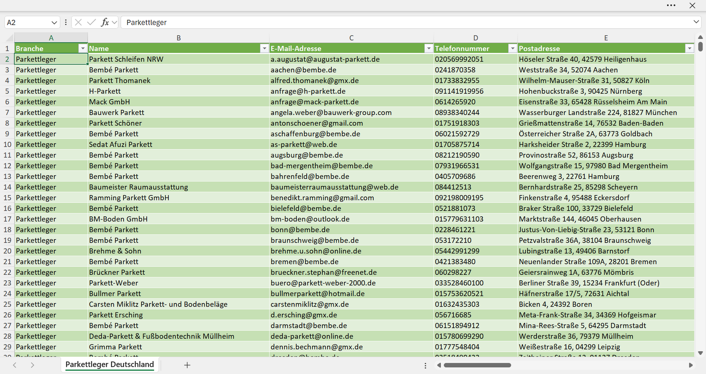This screenshot has height=374, width=706.
Task: Select cell Brehme & Sohn
Action: tap(178, 251)
